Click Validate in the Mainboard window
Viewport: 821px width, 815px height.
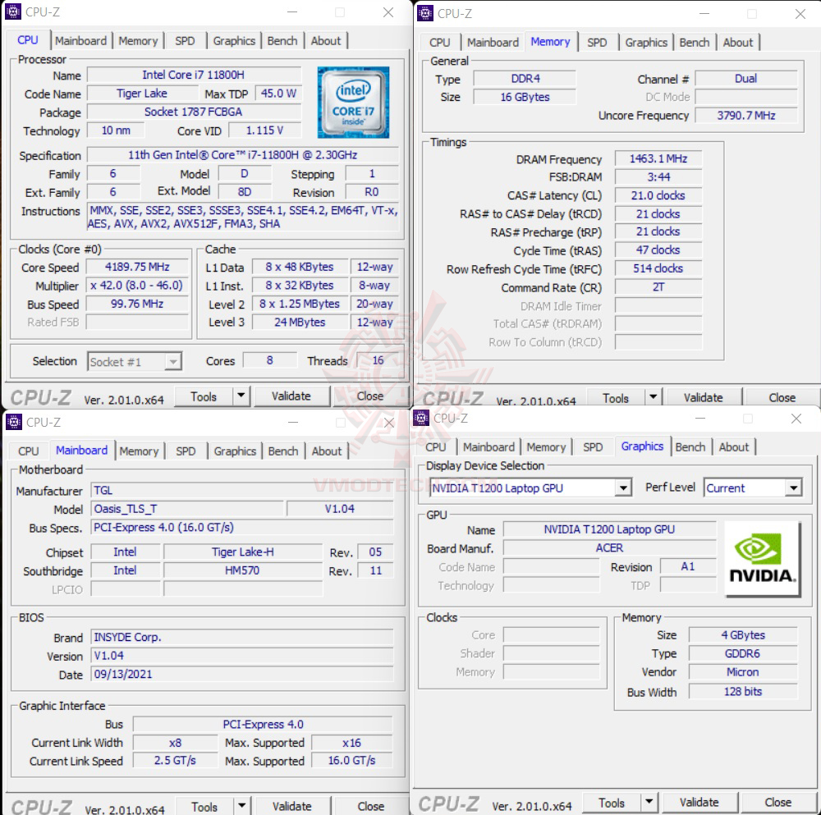pyautogui.click(x=292, y=807)
